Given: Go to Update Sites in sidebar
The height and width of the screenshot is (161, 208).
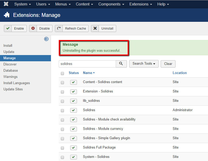Looking at the screenshot, I should point(13,89).
